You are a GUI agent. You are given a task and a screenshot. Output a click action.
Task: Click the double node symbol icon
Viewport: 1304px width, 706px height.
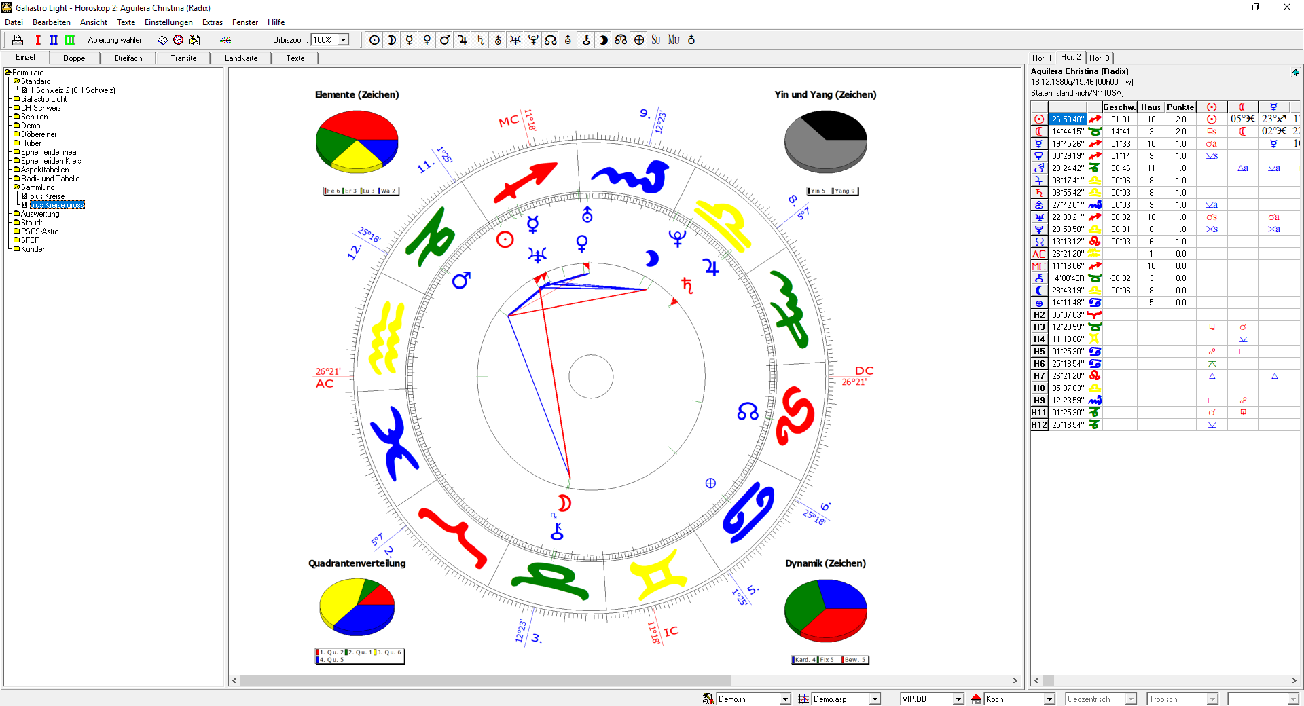[x=621, y=40]
